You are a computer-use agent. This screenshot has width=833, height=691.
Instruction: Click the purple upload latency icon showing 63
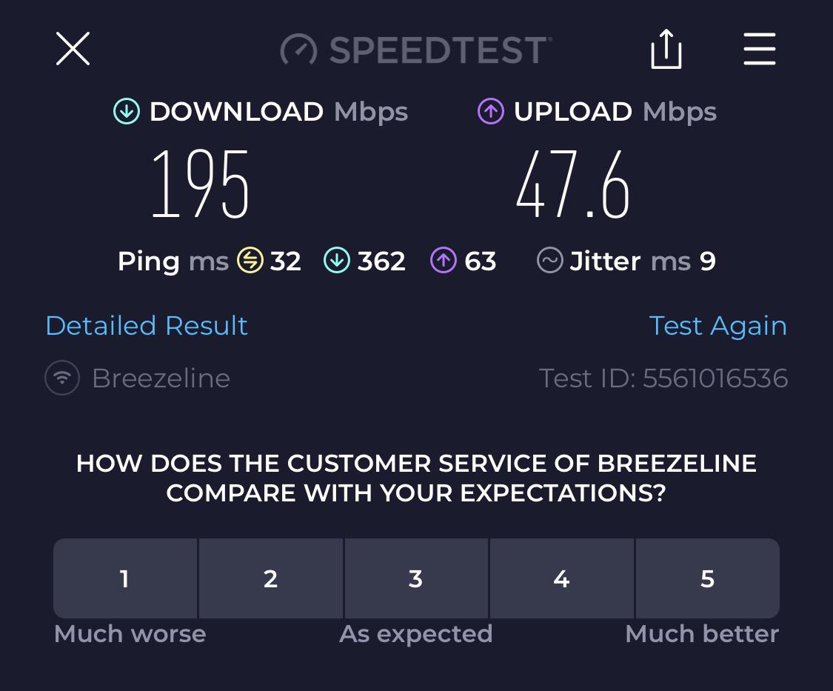[x=444, y=261]
